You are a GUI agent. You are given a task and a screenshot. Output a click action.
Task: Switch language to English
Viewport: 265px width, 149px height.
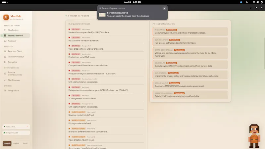[x=16, y=143]
